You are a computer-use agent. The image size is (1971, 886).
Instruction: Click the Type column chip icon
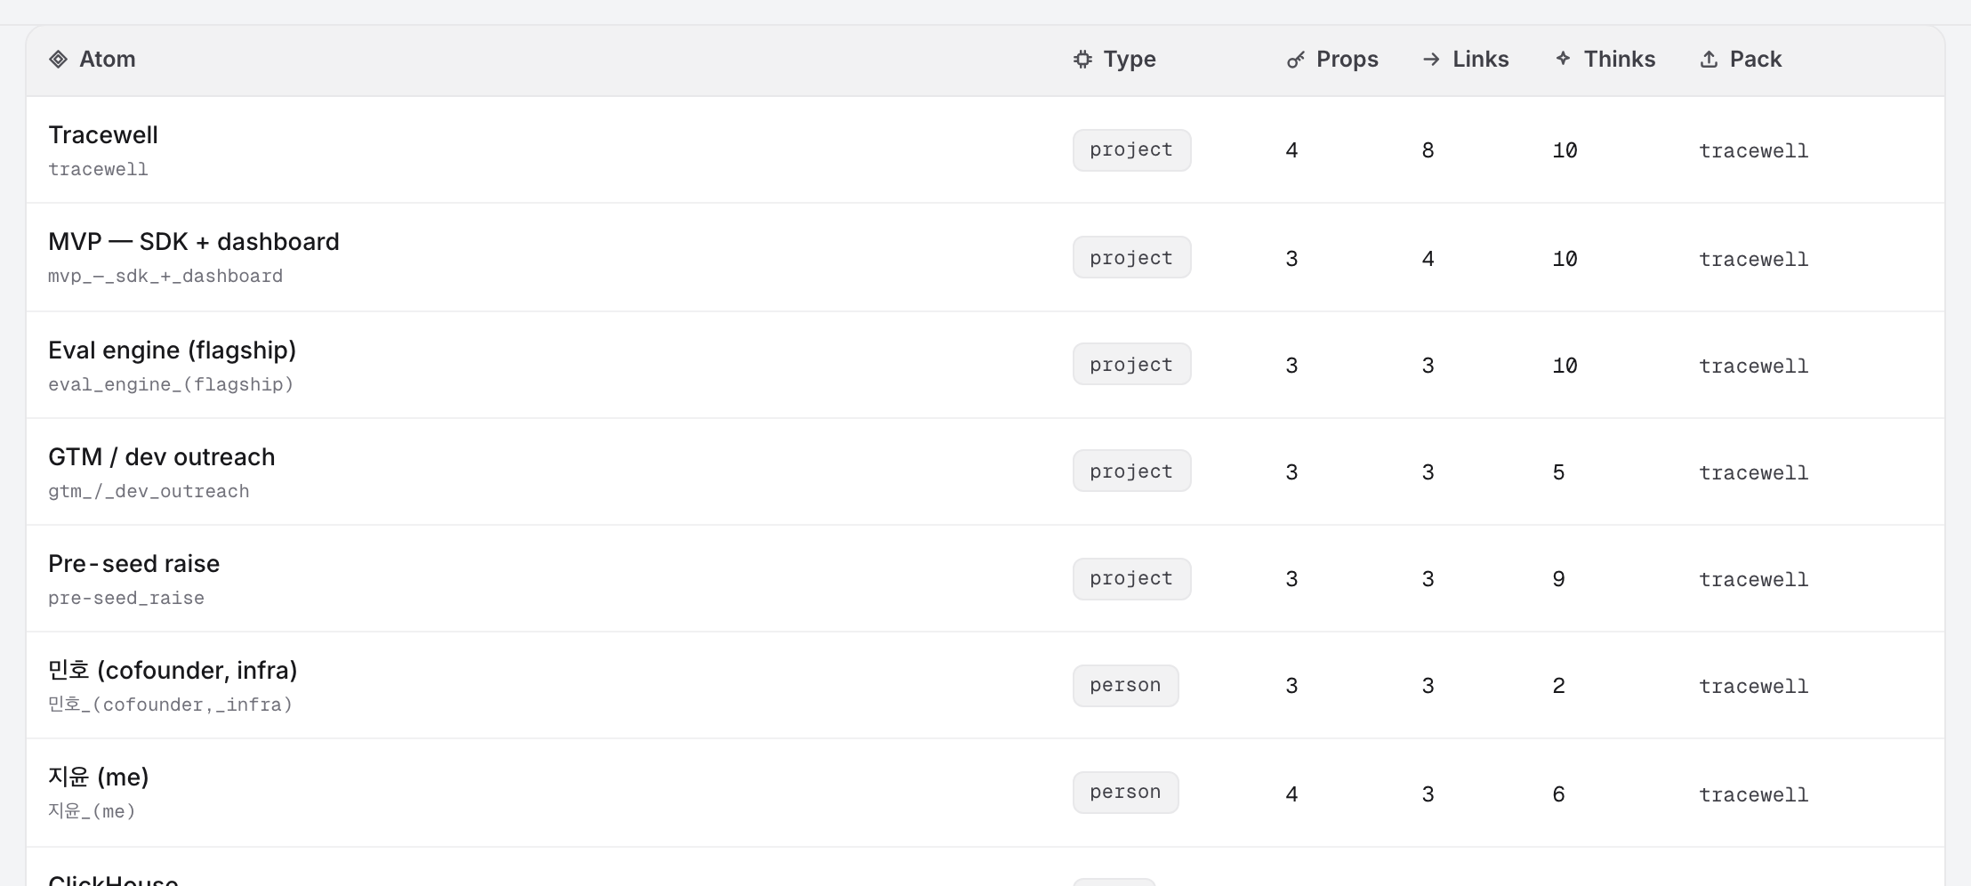[1082, 60]
